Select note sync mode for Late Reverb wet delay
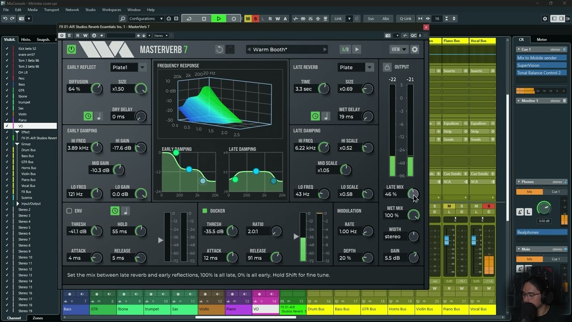 [326, 116]
